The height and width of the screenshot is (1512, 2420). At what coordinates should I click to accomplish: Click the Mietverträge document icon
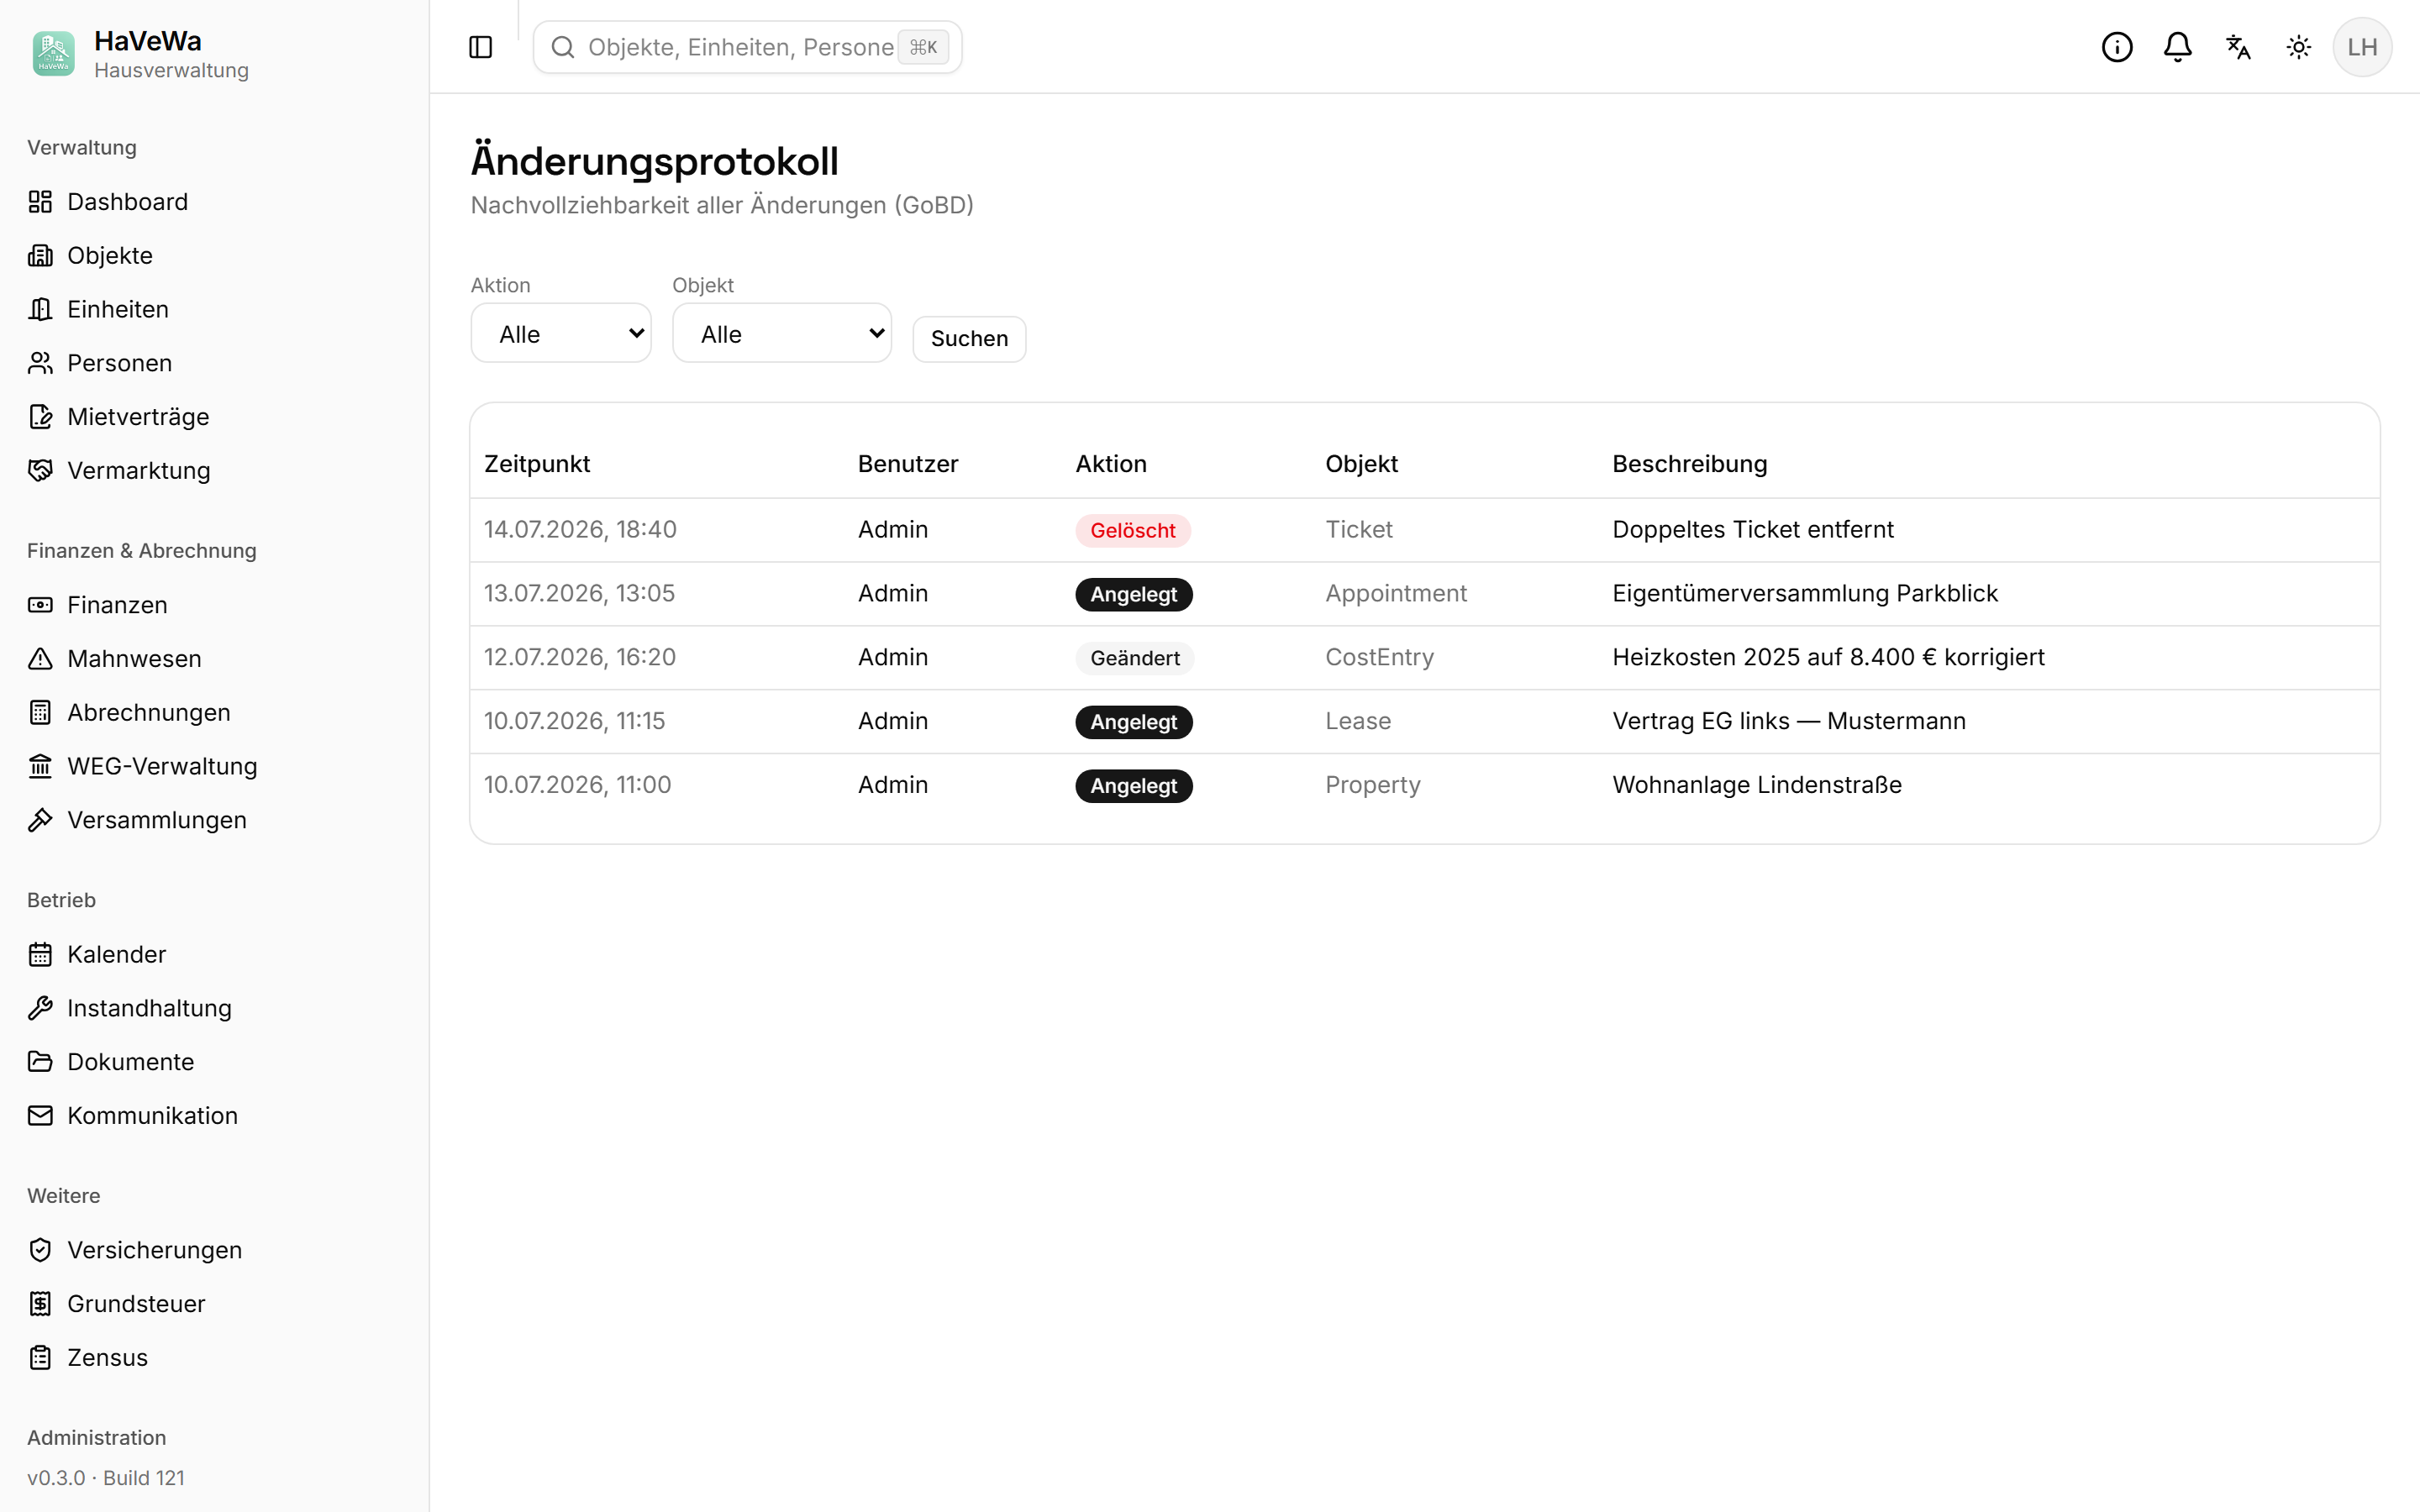click(x=40, y=417)
